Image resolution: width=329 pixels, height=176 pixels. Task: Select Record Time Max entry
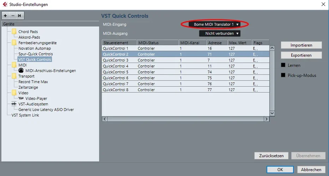pyautogui.click(x=33, y=82)
